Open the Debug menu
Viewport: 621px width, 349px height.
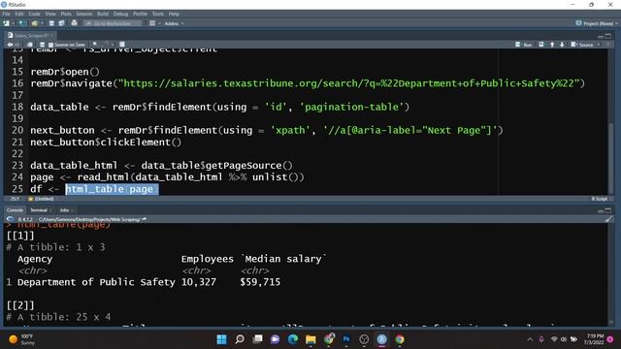coord(120,14)
